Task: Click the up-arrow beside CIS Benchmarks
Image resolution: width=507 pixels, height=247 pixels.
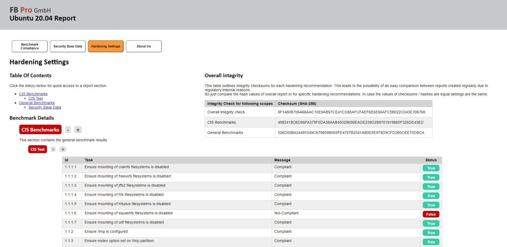Action: [x=78, y=129]
